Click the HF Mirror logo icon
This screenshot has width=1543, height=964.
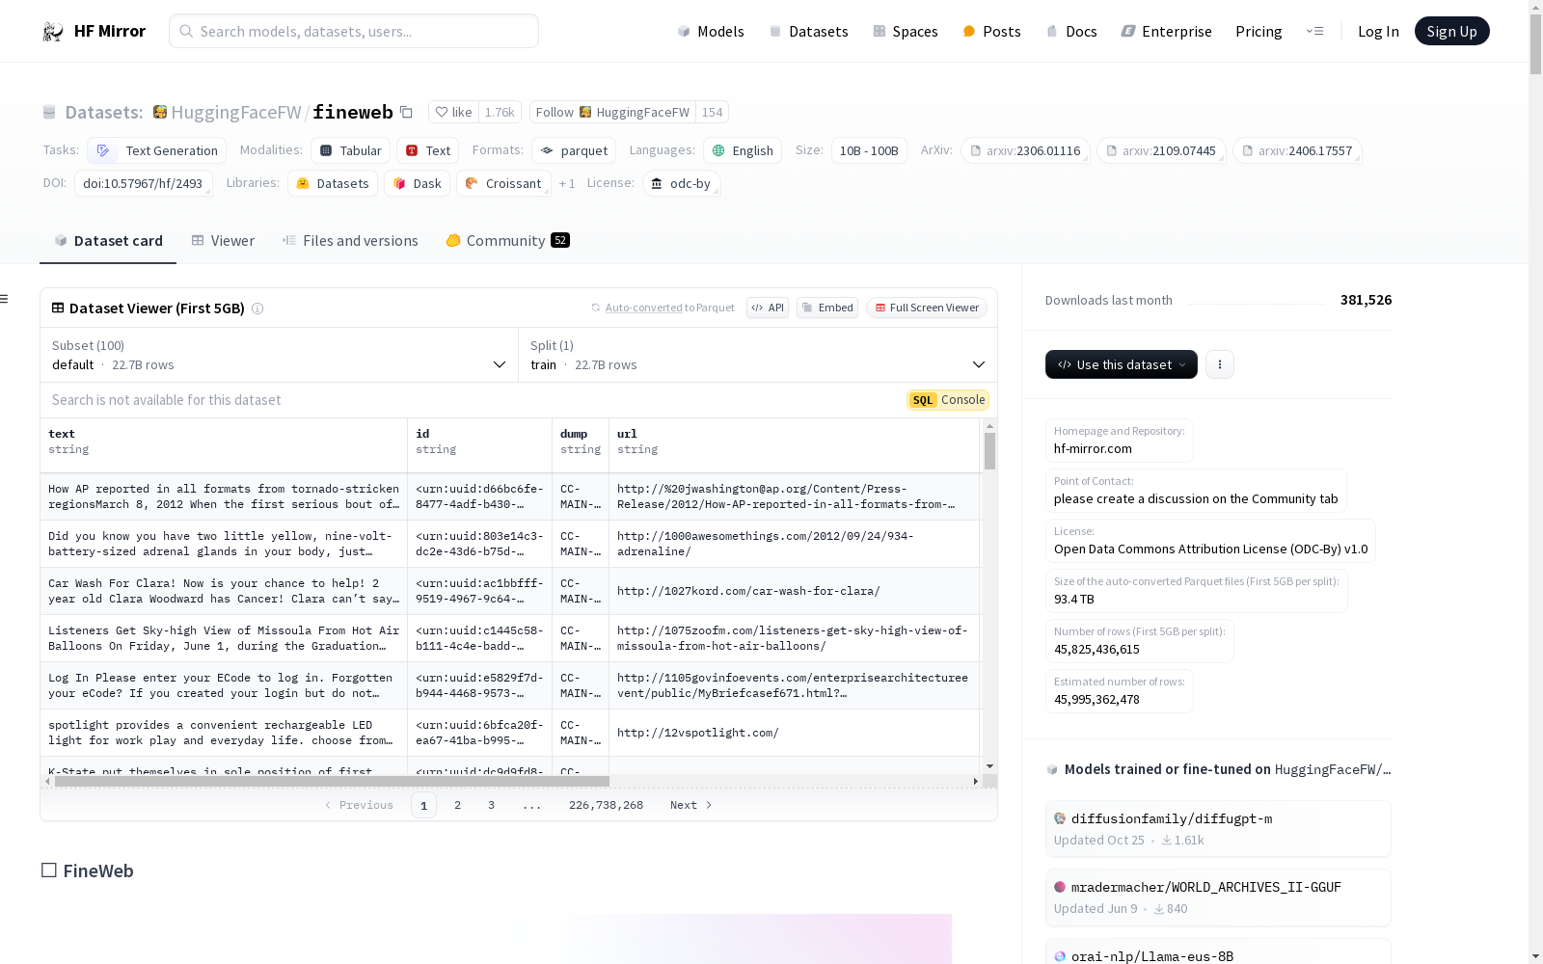point(53,32)
